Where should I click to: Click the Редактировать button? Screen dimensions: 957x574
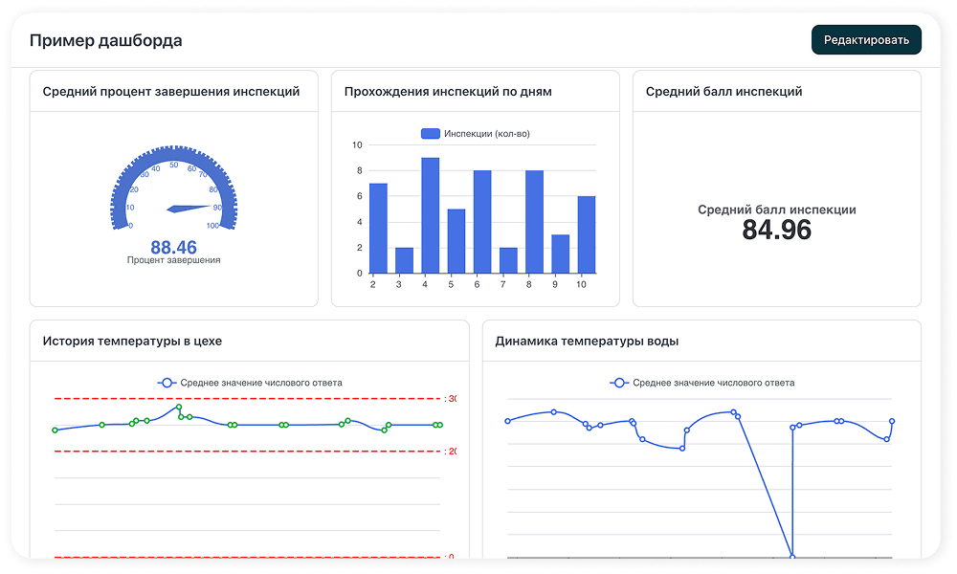click(x=866, y=39)
